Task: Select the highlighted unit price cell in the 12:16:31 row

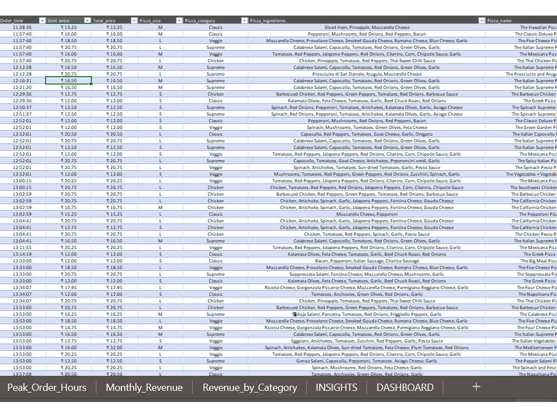Action: point(69,81)
